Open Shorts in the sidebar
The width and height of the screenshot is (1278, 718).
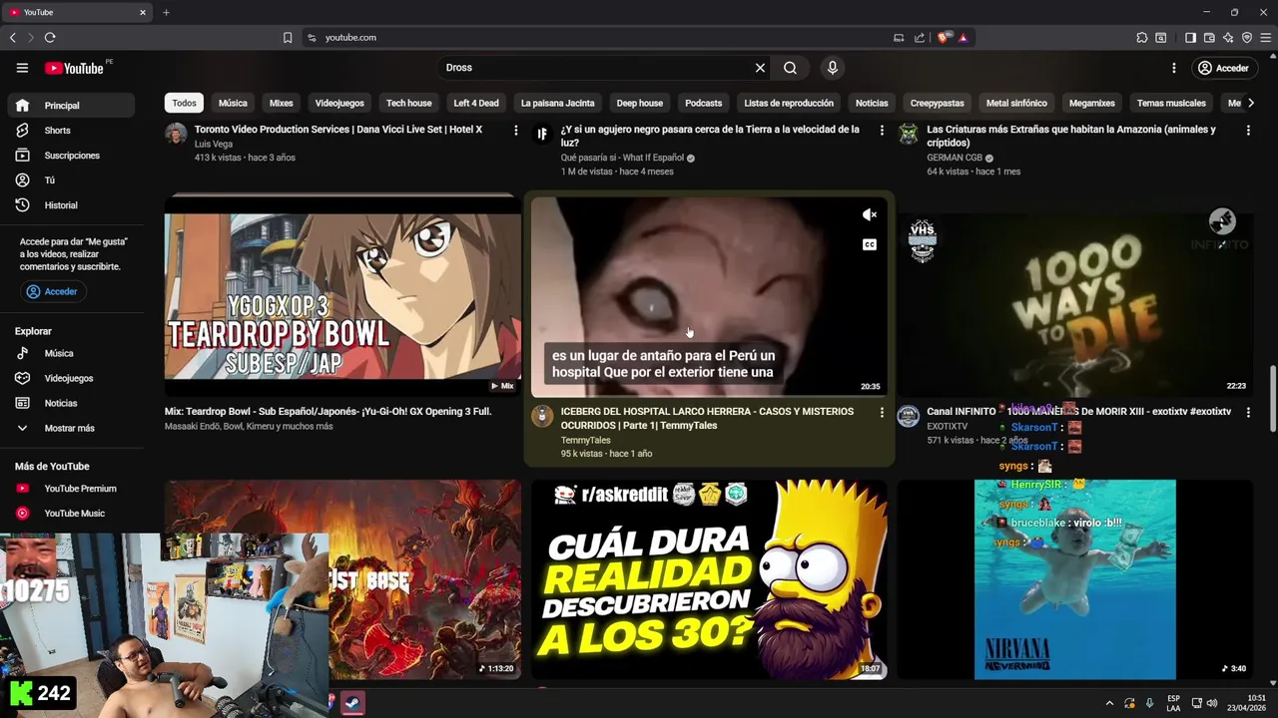[x=70, y=131]
